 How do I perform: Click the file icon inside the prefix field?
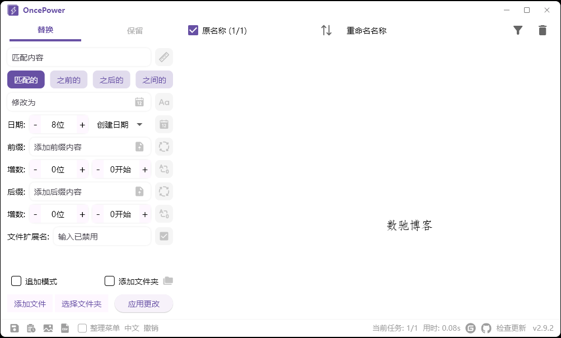point(139,147)
